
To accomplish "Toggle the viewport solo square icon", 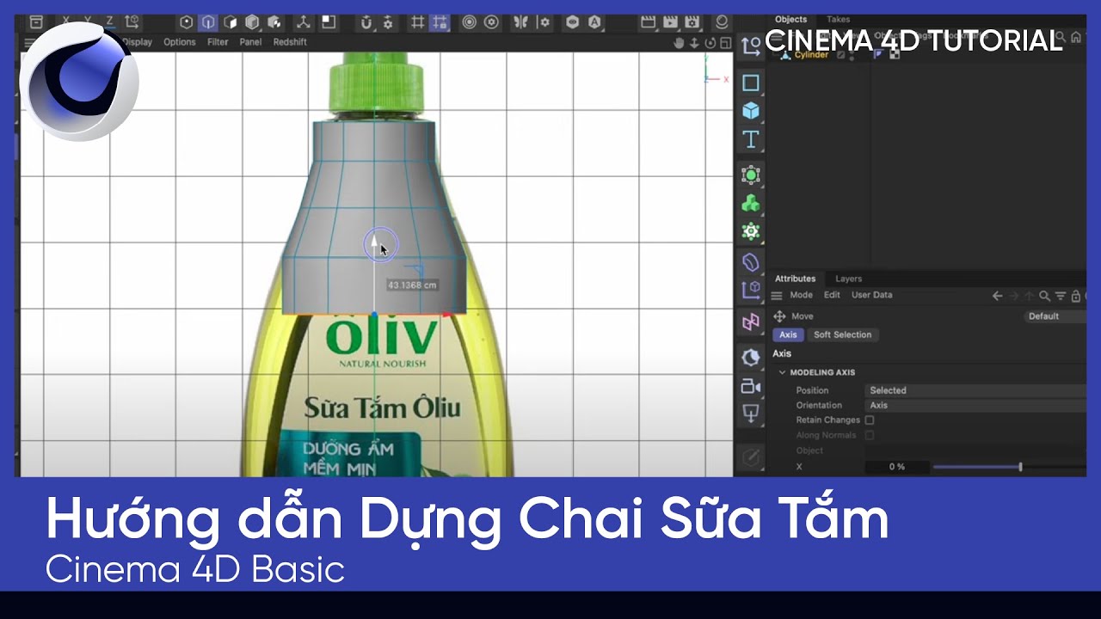I will click(329, 22).
